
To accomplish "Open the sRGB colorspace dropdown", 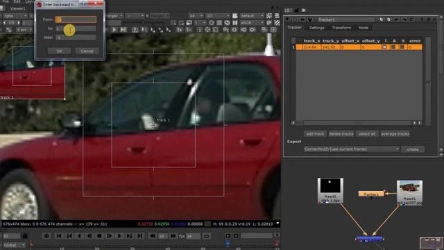I will [x=251, y=23].
